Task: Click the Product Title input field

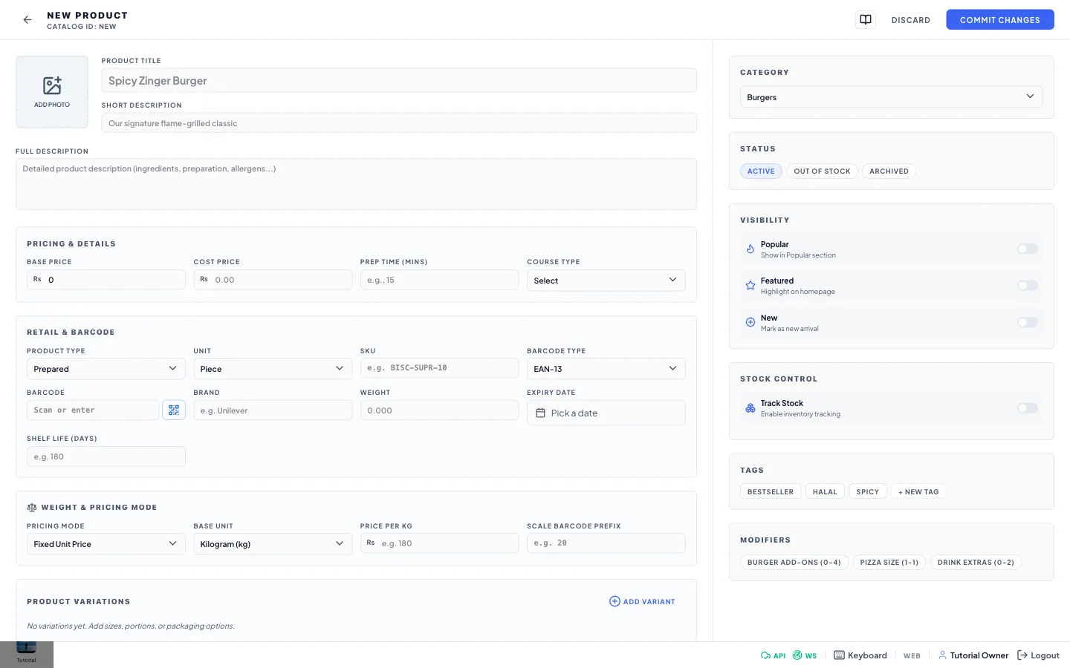Action: (399, 81)
